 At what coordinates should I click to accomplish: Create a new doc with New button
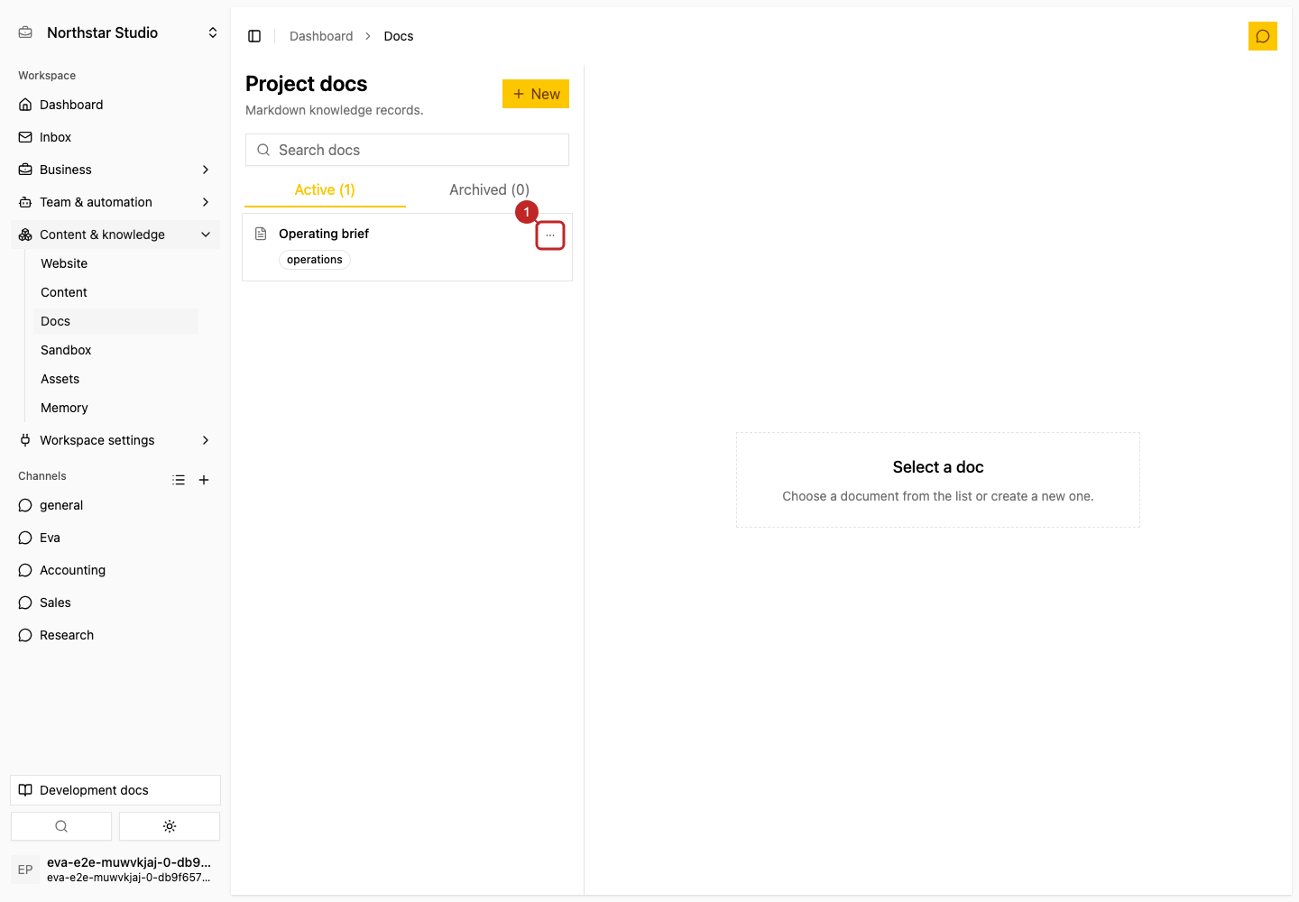tap(536, 94)
